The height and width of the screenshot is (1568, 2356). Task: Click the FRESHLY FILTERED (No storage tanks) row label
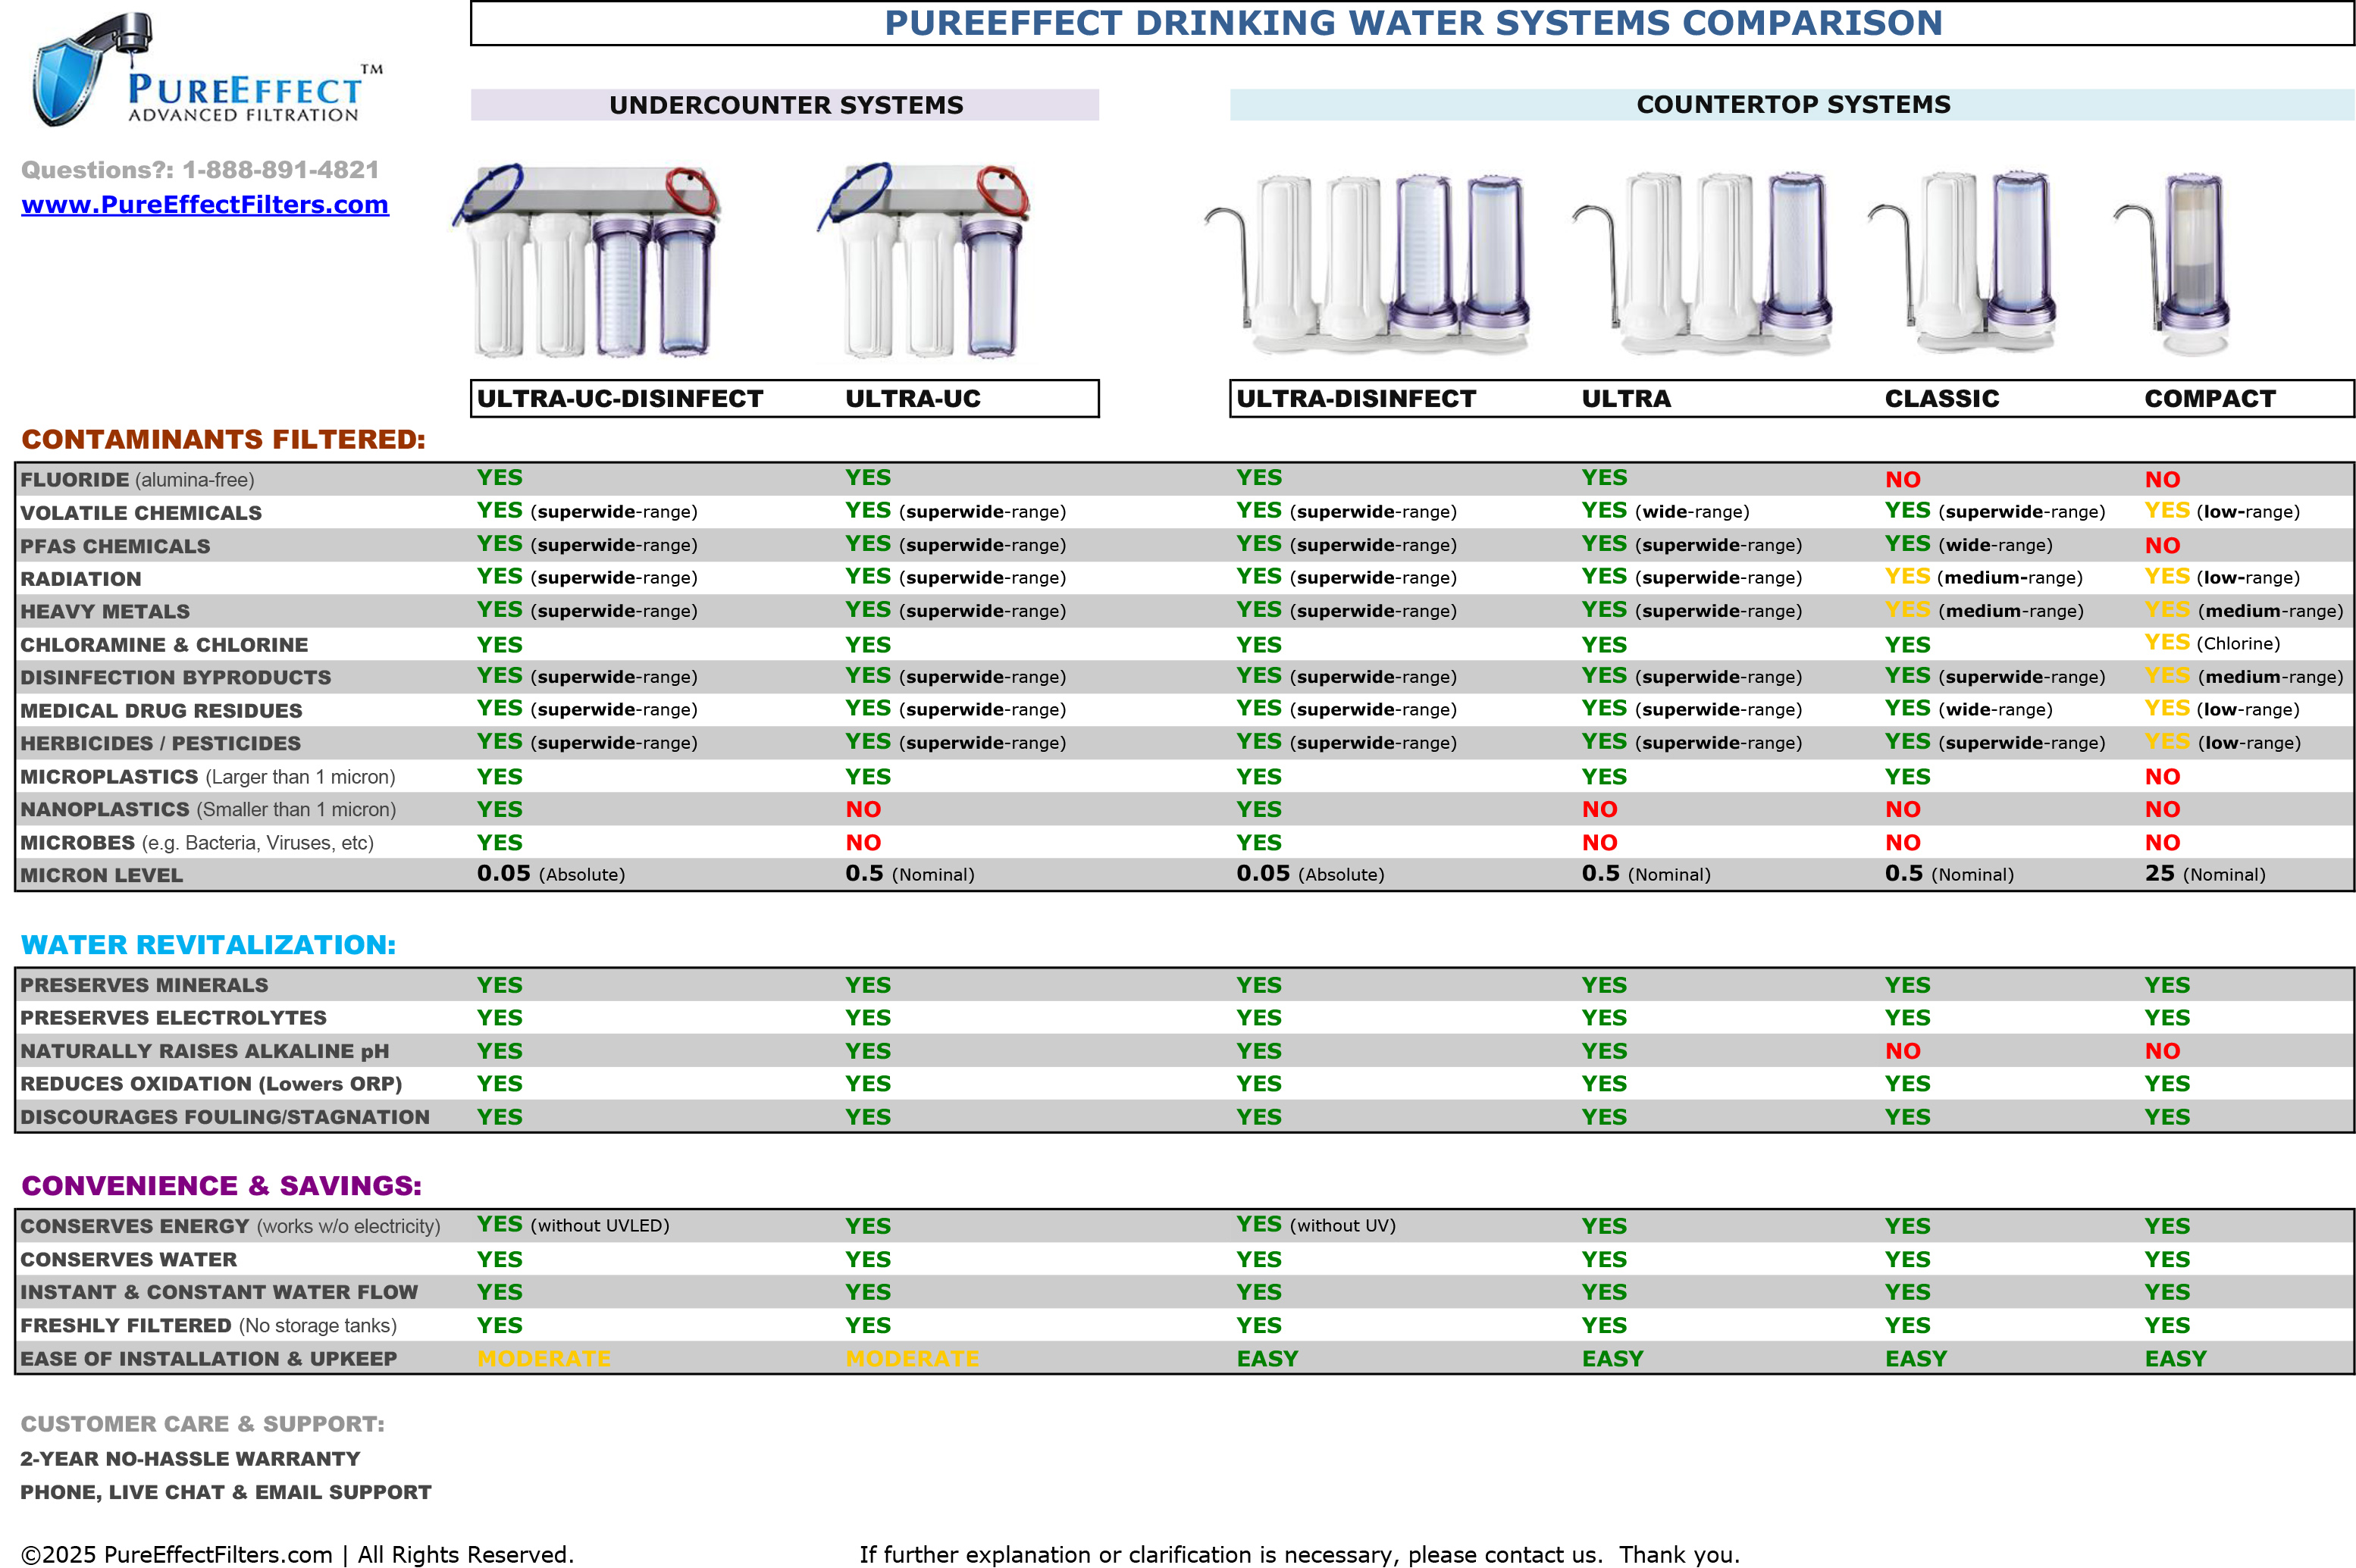[209, 1326]
